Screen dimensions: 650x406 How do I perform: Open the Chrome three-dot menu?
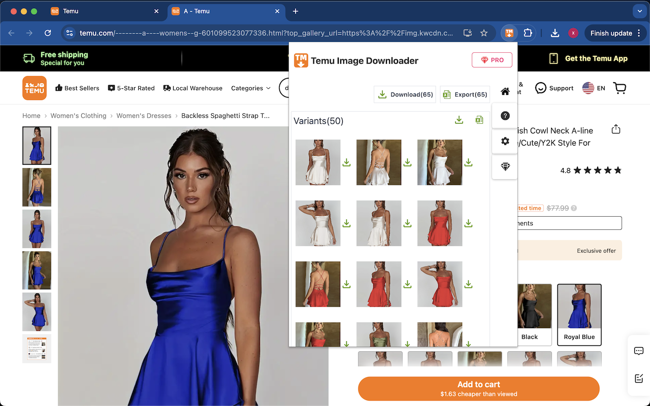638,33
